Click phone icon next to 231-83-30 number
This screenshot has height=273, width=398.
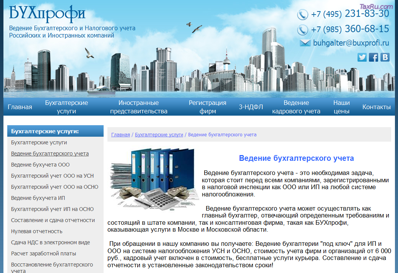click(302, 15)
